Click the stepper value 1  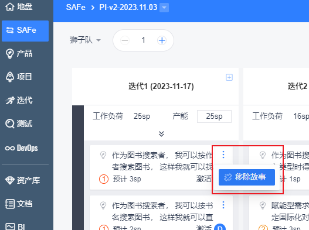tap(143, 40)
